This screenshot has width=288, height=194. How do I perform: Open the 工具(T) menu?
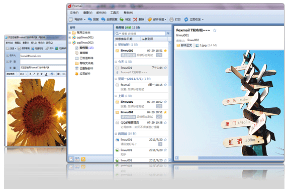tap(115, 13)
